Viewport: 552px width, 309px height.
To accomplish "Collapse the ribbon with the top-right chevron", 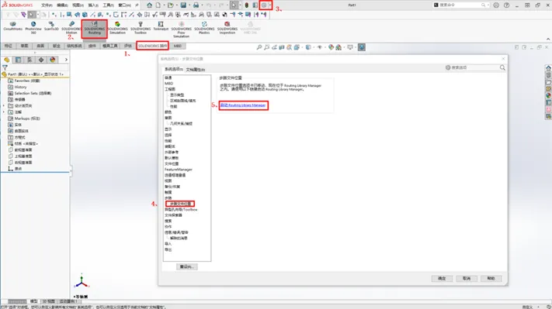I will click(548, 39).
